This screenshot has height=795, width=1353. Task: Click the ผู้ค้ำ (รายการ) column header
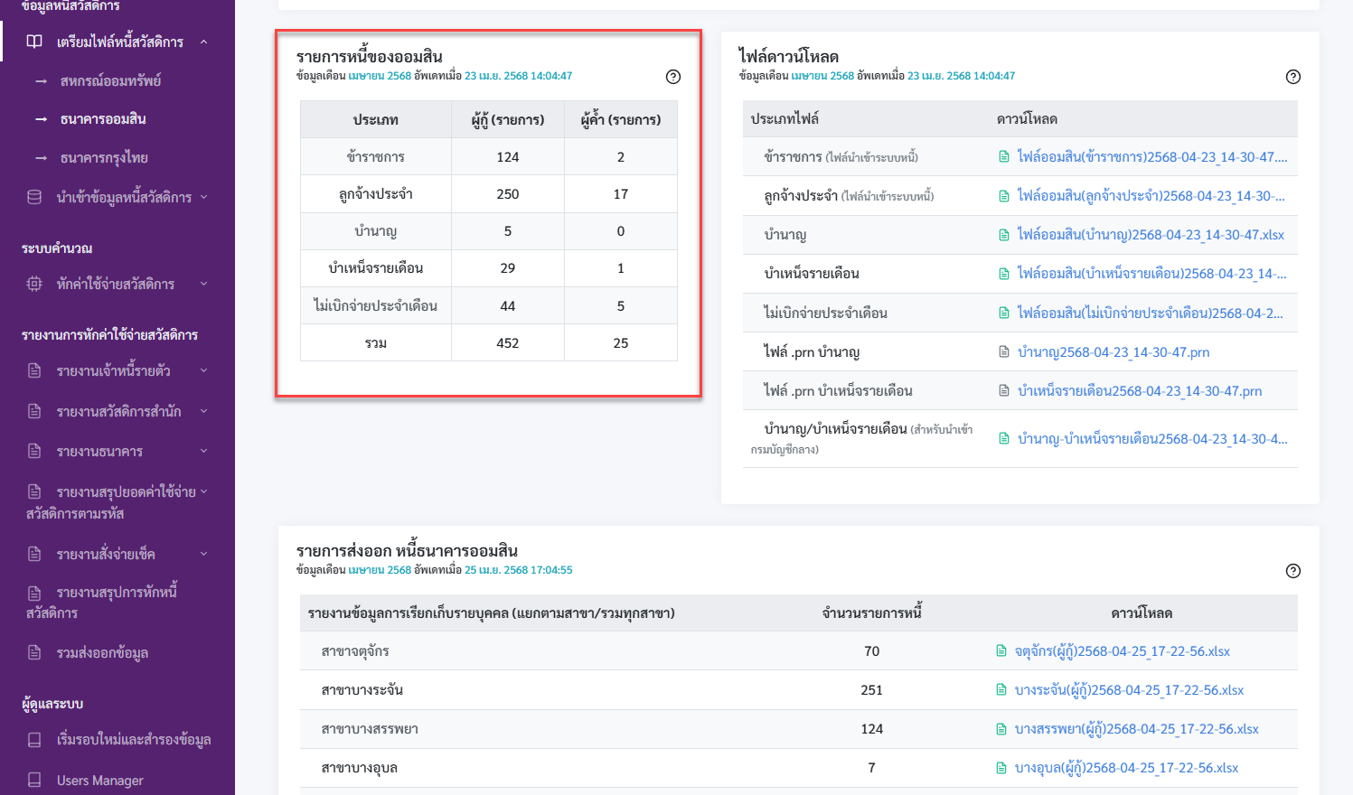(621, 119)
